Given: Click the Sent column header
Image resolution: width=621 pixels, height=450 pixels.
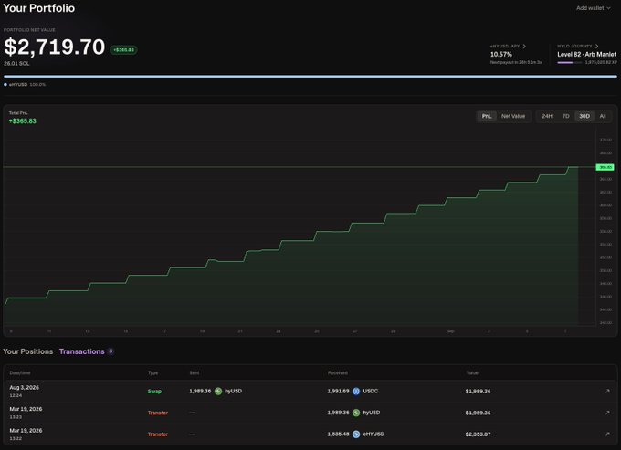Looking at the screenshot, I should click(194, 372).
